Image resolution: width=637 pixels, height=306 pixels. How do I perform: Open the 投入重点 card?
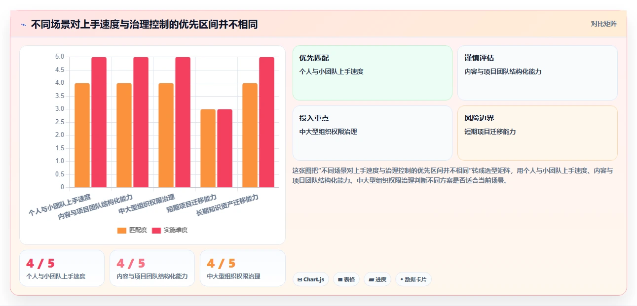(x=373, y=133)
